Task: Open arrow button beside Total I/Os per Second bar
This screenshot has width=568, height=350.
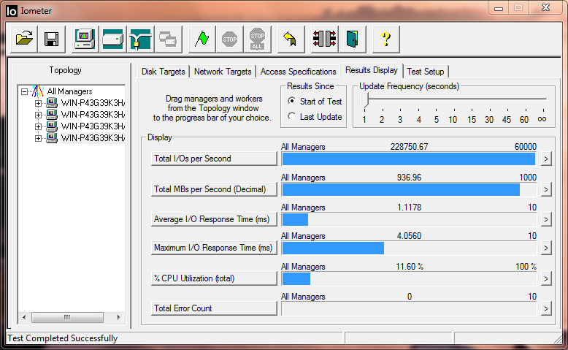Action: click(x=545, y=159)
